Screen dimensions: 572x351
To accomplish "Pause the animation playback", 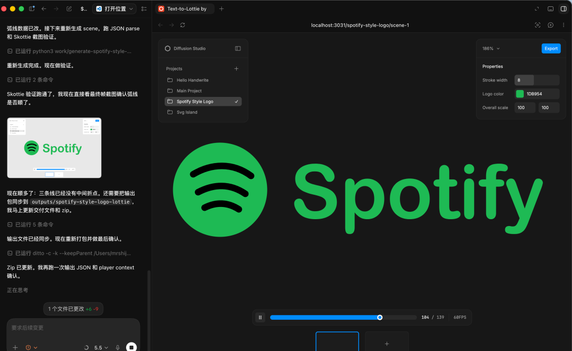I will [260, 318].
